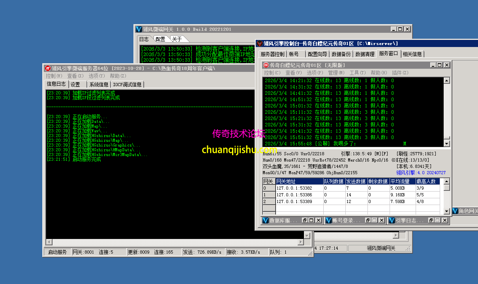Switch to the 配置 tab in gateway window
Screen dimensions: 478x284
pos(160,39)
